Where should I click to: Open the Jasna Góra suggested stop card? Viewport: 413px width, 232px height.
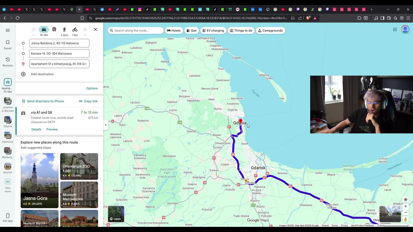point(40,180)
